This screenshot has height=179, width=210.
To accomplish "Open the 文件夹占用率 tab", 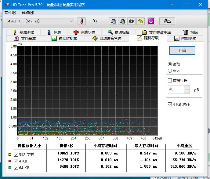I will point(156,32).
